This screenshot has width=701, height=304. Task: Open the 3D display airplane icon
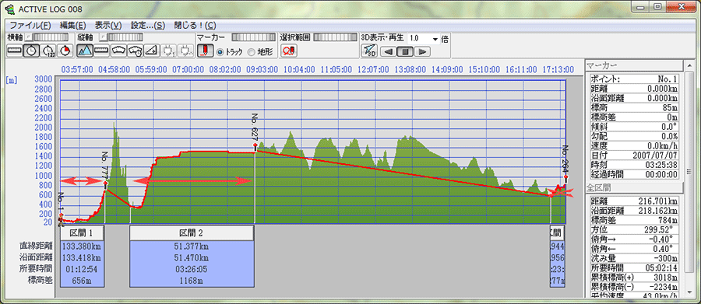tap(368, 51)
